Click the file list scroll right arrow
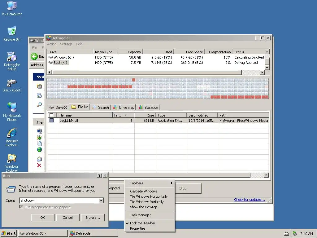Viewport: 317px width, 238px height. click(266, 175)
